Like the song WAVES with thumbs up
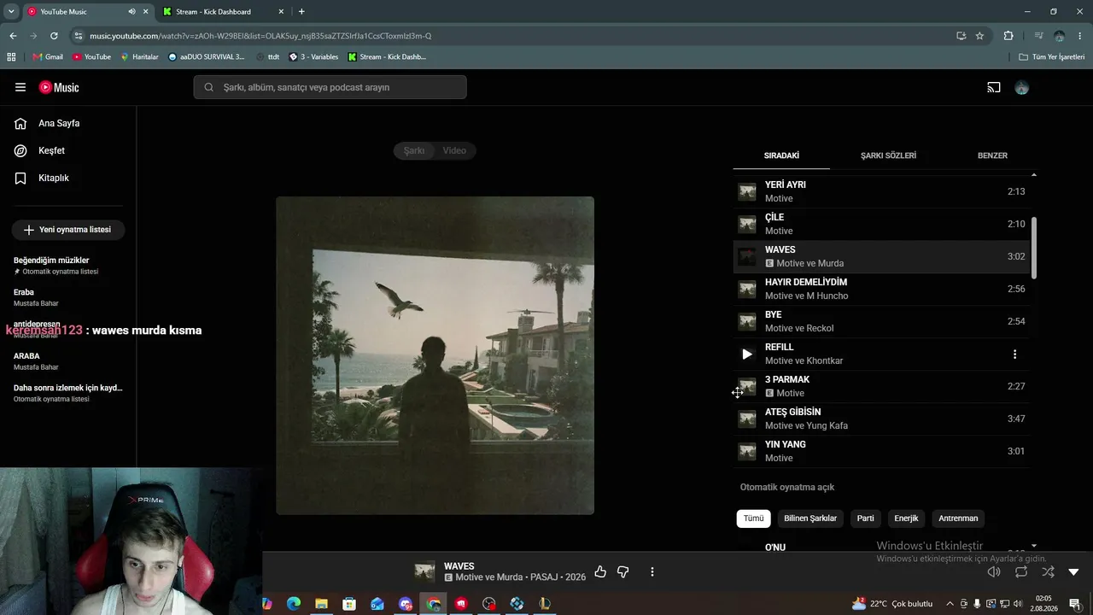 (x=600, y=571)
